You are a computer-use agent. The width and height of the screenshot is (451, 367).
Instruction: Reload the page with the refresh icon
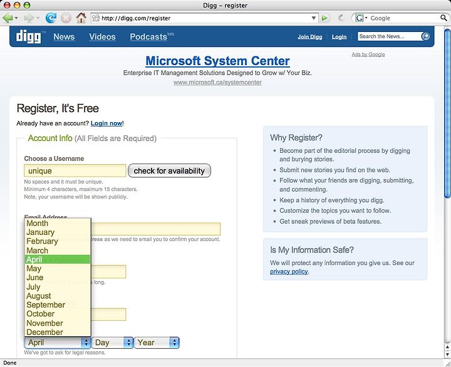coord(51,18)
